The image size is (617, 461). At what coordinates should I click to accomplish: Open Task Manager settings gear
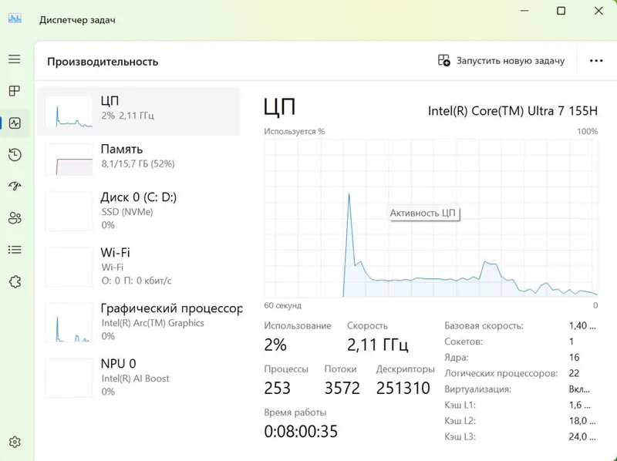[15, 442]
